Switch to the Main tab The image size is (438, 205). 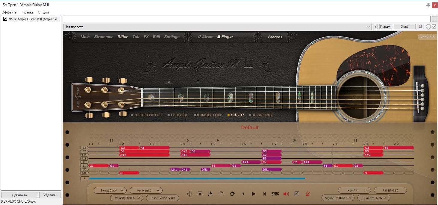[x=85, y=37]
